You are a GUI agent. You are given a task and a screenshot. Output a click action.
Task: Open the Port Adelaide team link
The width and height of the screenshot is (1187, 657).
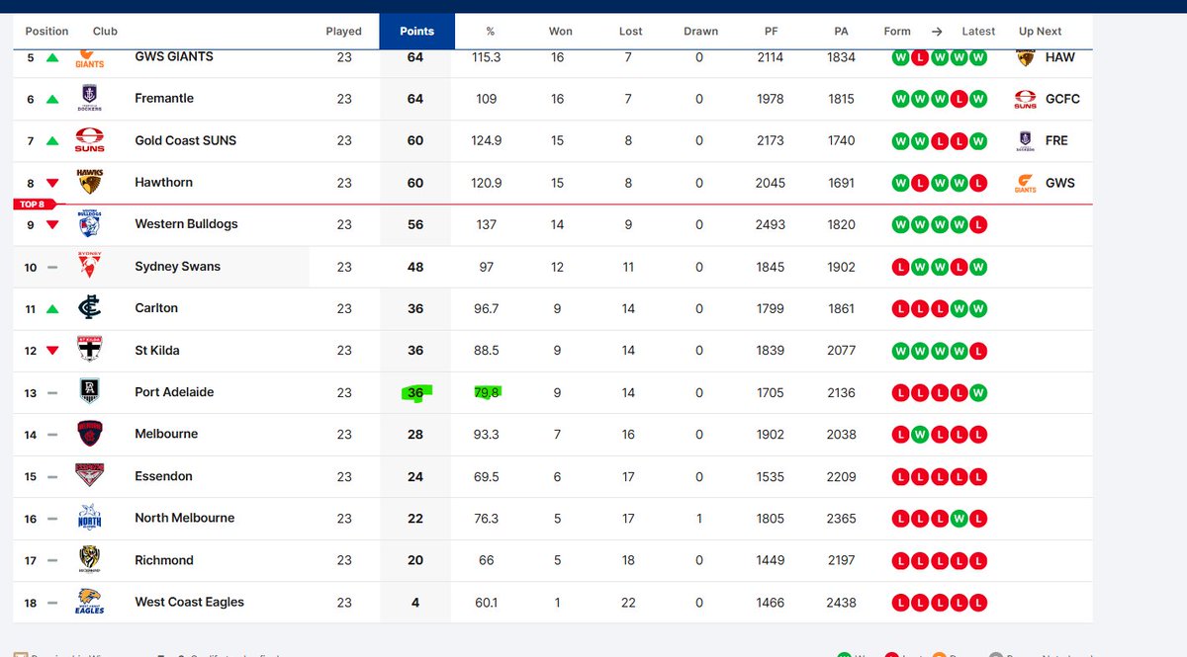(174, 392)
